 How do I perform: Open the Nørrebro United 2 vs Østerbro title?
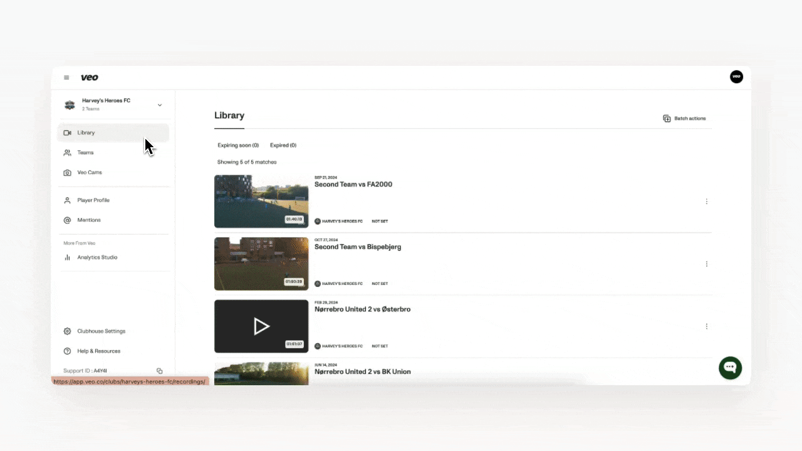[x=363, y=309]
